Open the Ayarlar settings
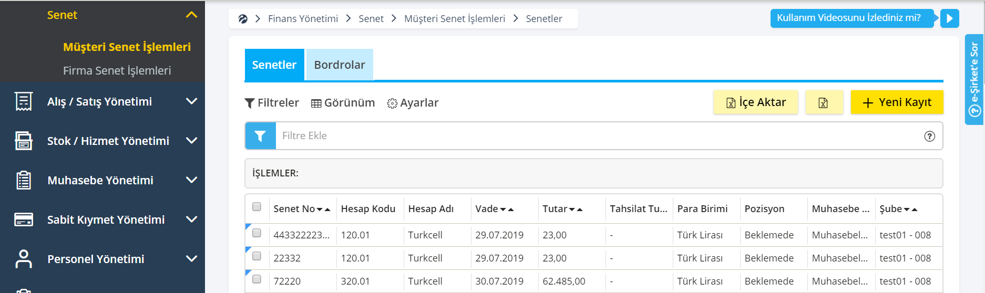 (x=413, y=103)
